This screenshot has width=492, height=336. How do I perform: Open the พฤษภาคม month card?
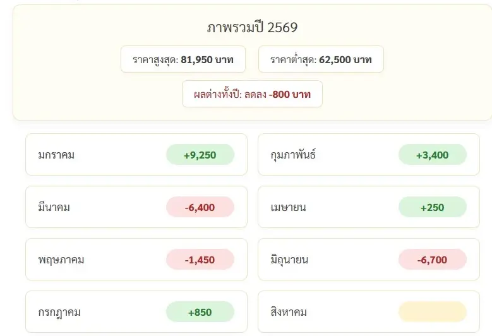point(136,259)
